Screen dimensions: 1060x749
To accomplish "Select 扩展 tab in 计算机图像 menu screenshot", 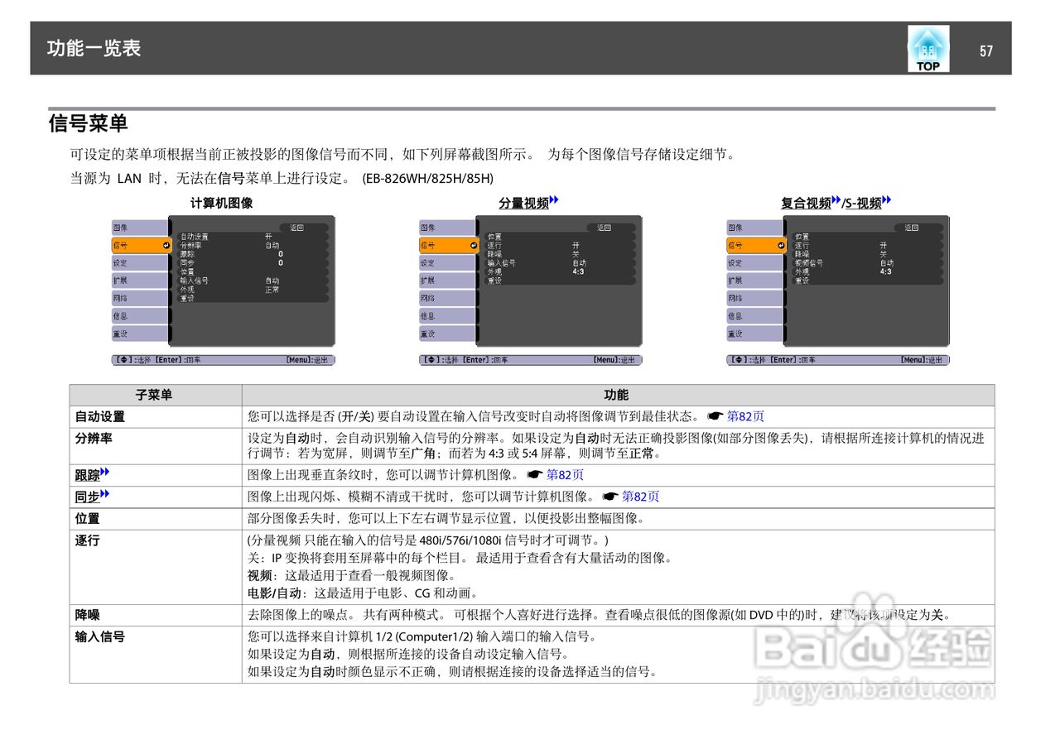I will click(139, 281).
